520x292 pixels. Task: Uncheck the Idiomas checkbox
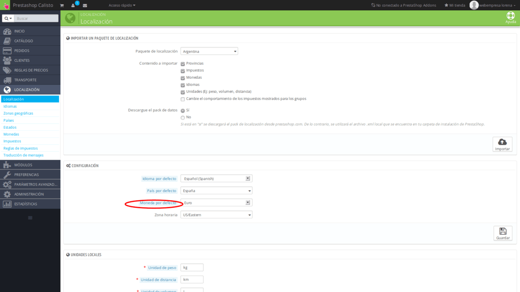click(x=183, y=85)
